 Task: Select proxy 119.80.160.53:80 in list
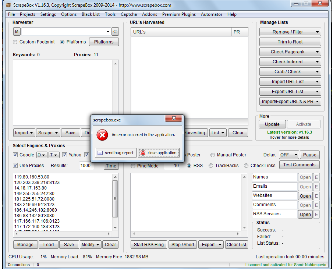32,177
